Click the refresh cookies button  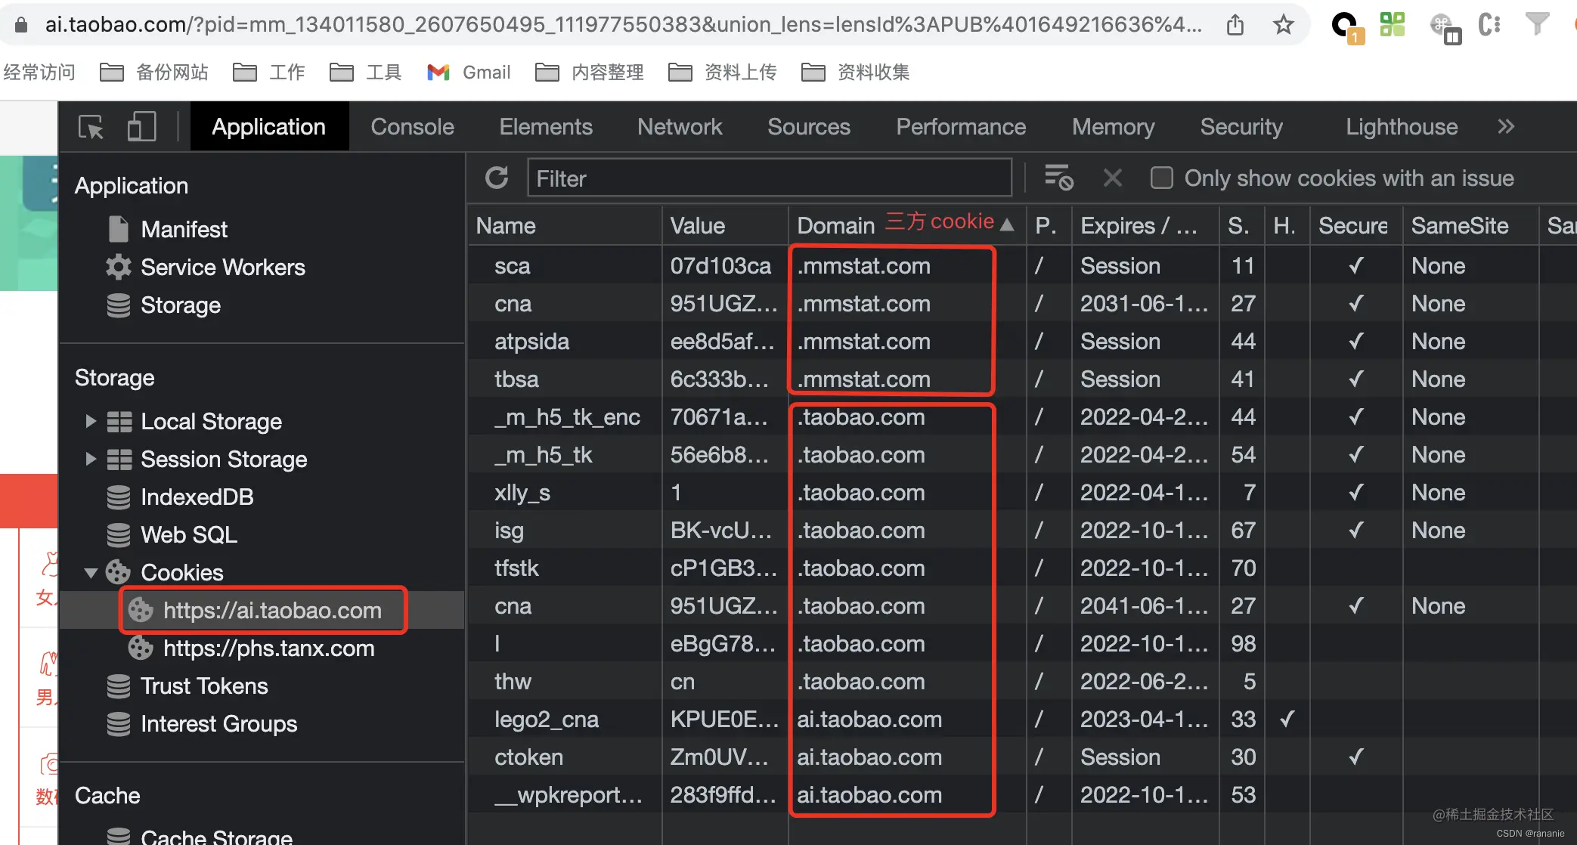pyautogui.click(x=497, y=178)
